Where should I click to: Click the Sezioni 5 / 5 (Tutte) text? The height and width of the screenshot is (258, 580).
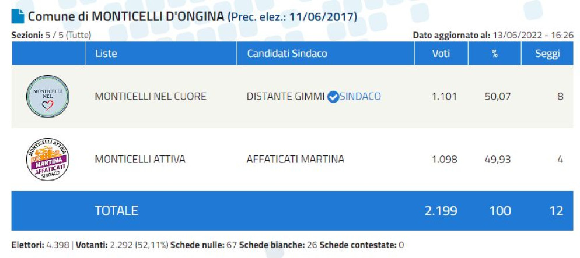pos(51,36)
